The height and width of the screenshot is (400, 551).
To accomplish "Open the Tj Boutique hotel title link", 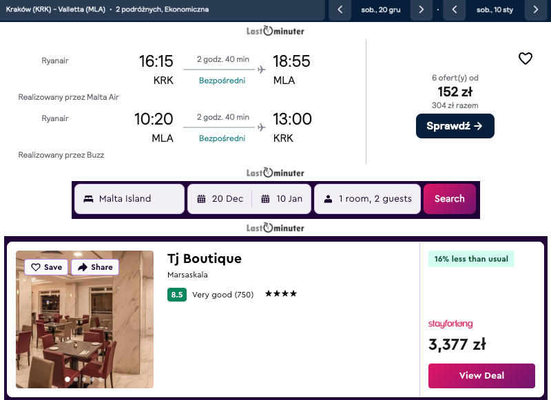I will pos(205,259).
